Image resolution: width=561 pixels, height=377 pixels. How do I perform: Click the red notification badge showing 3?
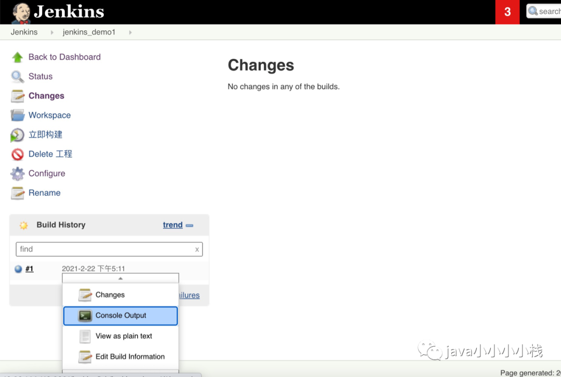tap(507, 12)
